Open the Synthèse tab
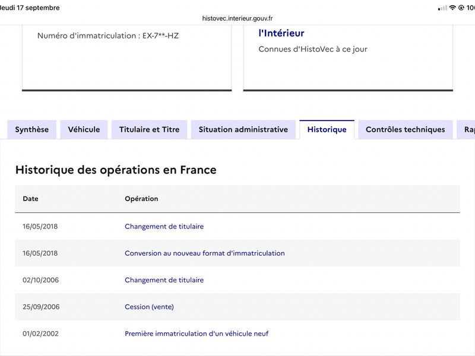The image size is (475, 356). (32, 129)
